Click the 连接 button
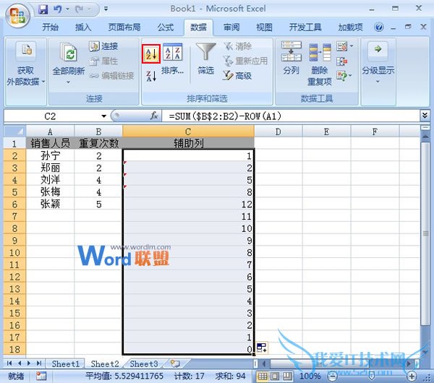The image size is (434, 383). click(103, 46)
